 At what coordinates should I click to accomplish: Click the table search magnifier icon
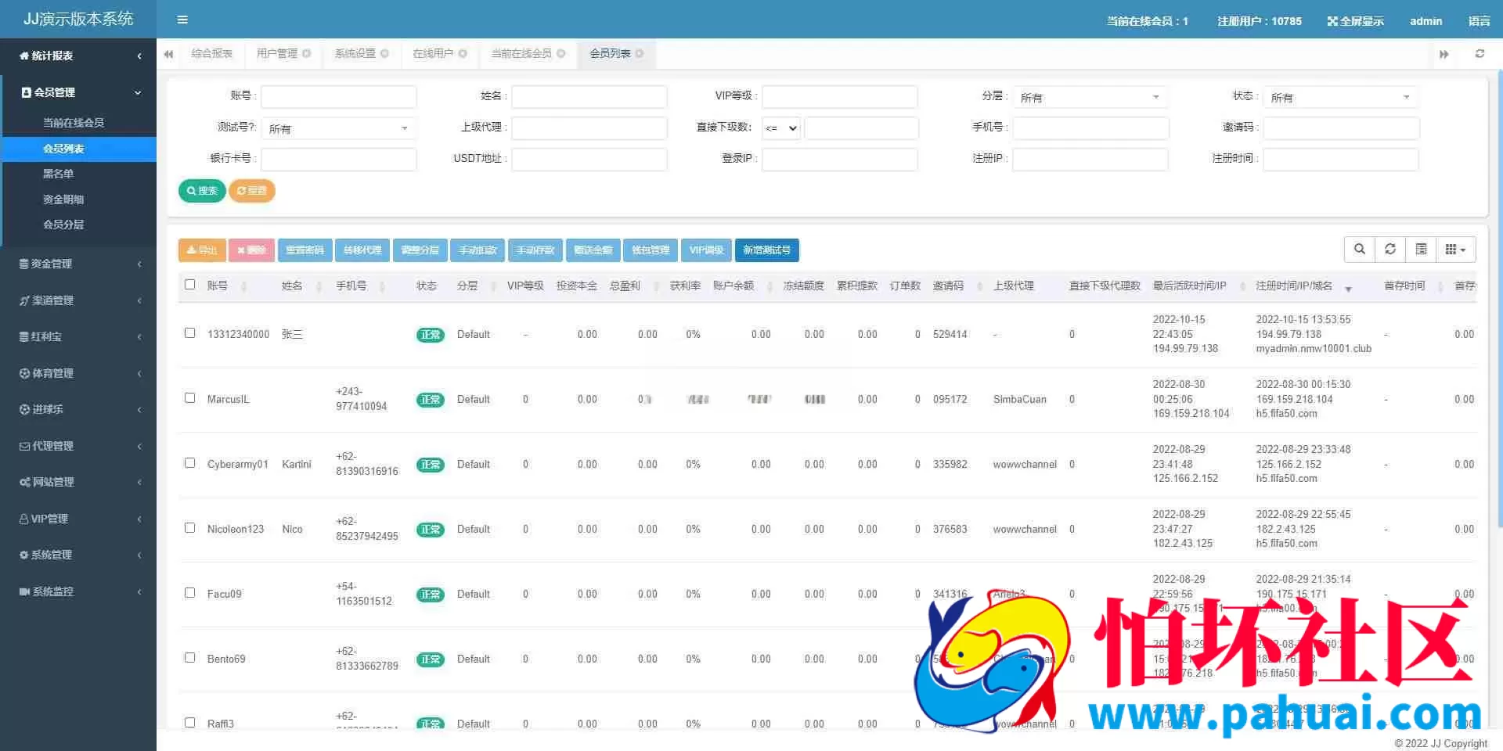tap(1360, 249)
